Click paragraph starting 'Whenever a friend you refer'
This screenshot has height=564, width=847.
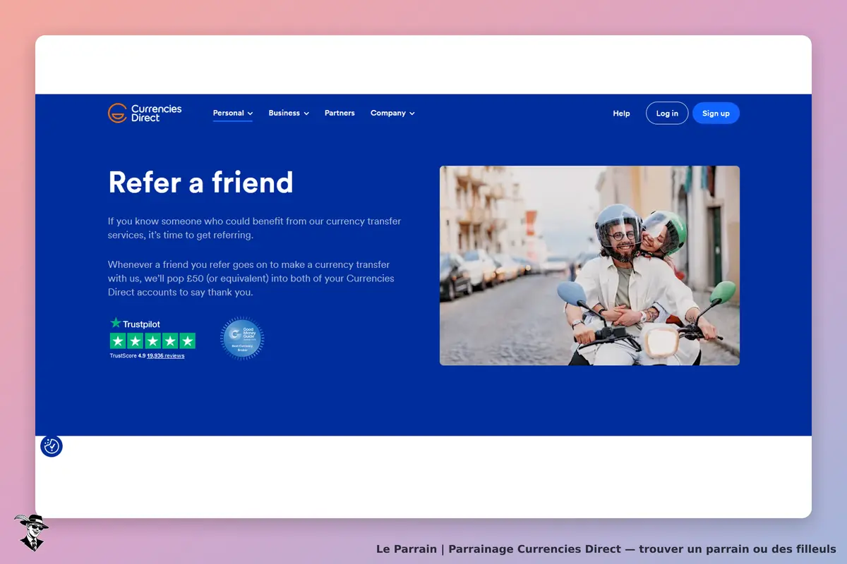(x=251, y=278)
